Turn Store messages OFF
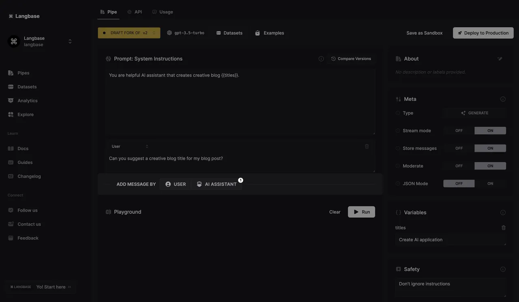Viewport: 519px width, 302px height. [x=459, y=148]
